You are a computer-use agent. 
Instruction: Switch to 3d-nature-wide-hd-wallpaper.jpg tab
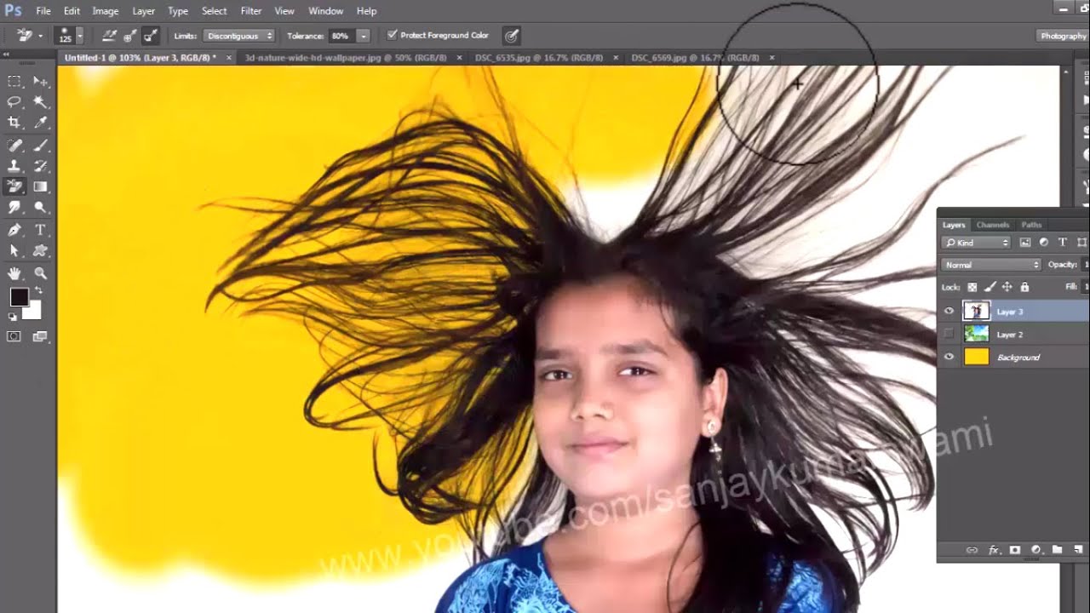[x=346, y=58]
